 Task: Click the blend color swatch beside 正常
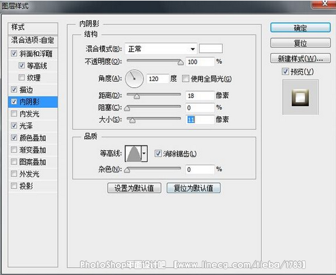pos(211,48)
